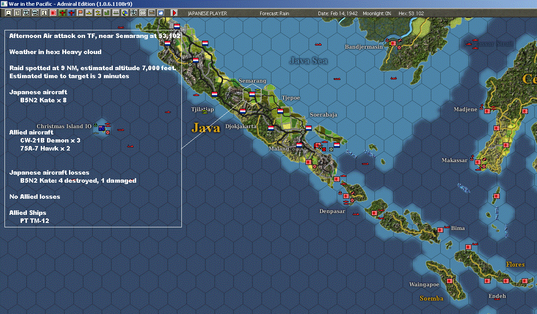The image size is (537, 314).
Task: Open the document list report icon
Action: click(x=17, y=13)
